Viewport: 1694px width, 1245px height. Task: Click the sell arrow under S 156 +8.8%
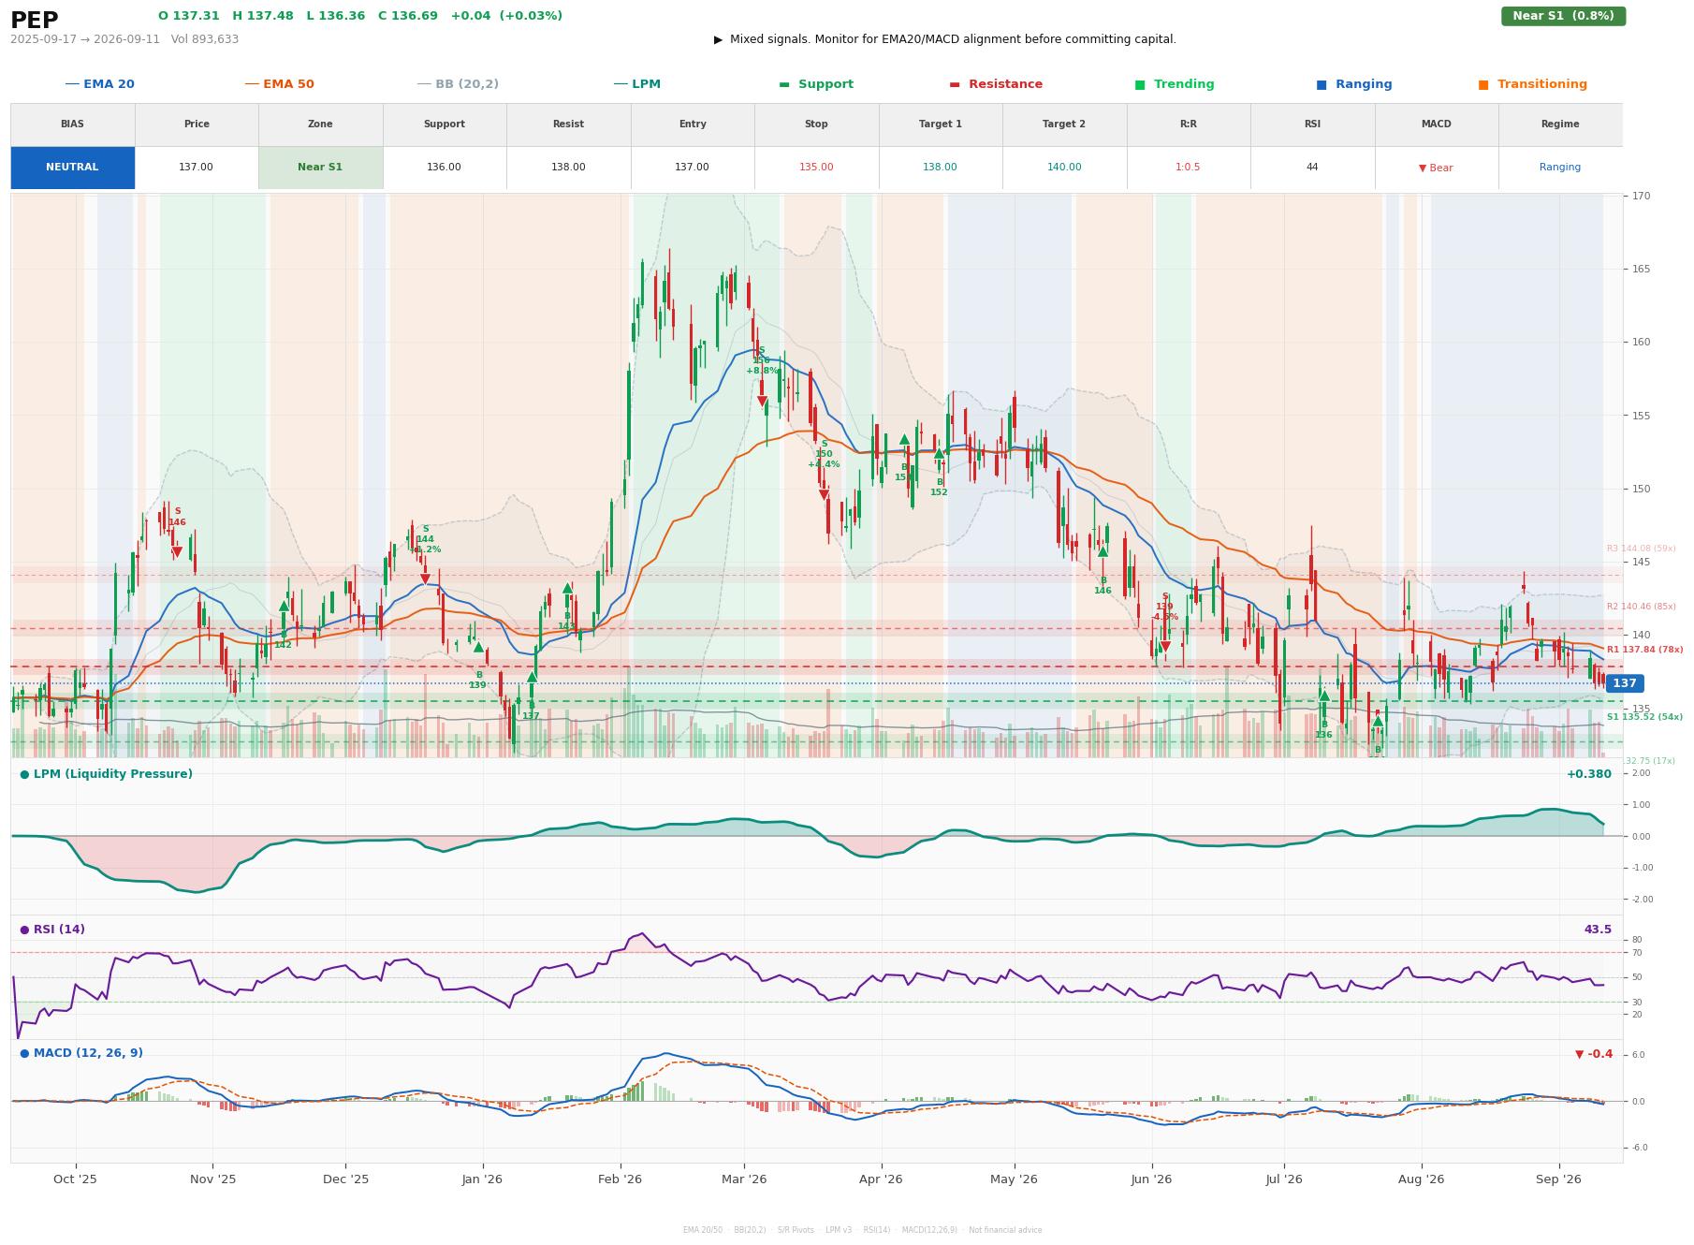(762, 402)
